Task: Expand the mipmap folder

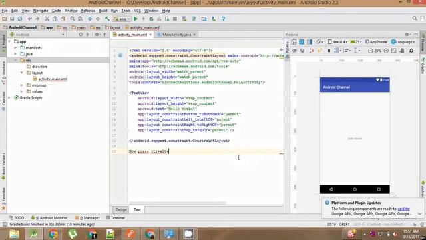Action: [x=22, y=85]
